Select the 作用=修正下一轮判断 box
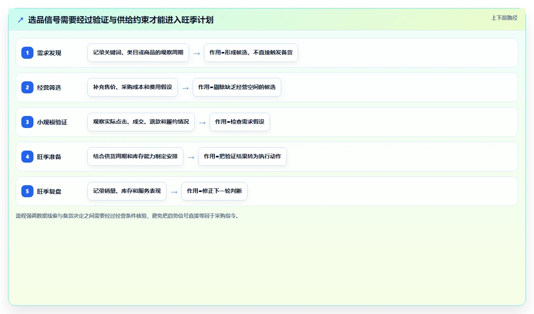 click(214, 191)
